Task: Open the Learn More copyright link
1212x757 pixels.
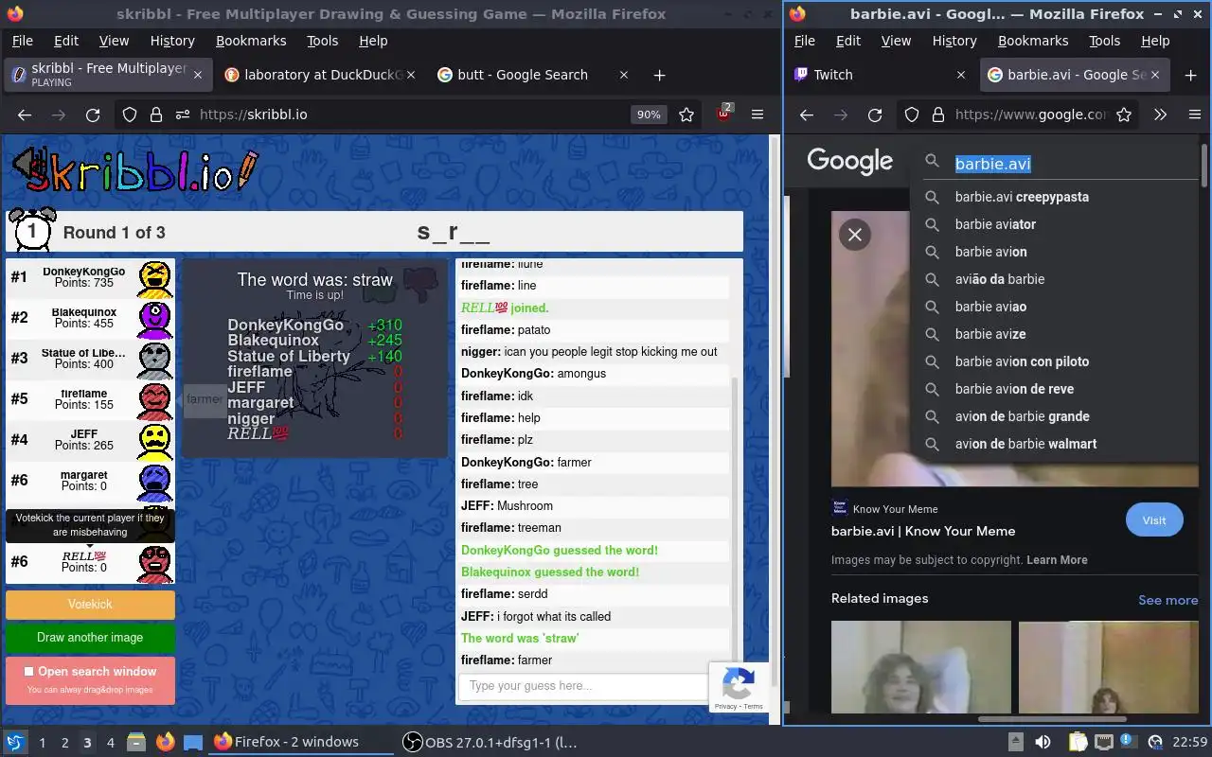Action: (x=1057, y=560)
